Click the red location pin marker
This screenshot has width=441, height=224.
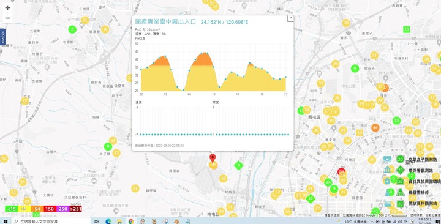coord(213,158)
